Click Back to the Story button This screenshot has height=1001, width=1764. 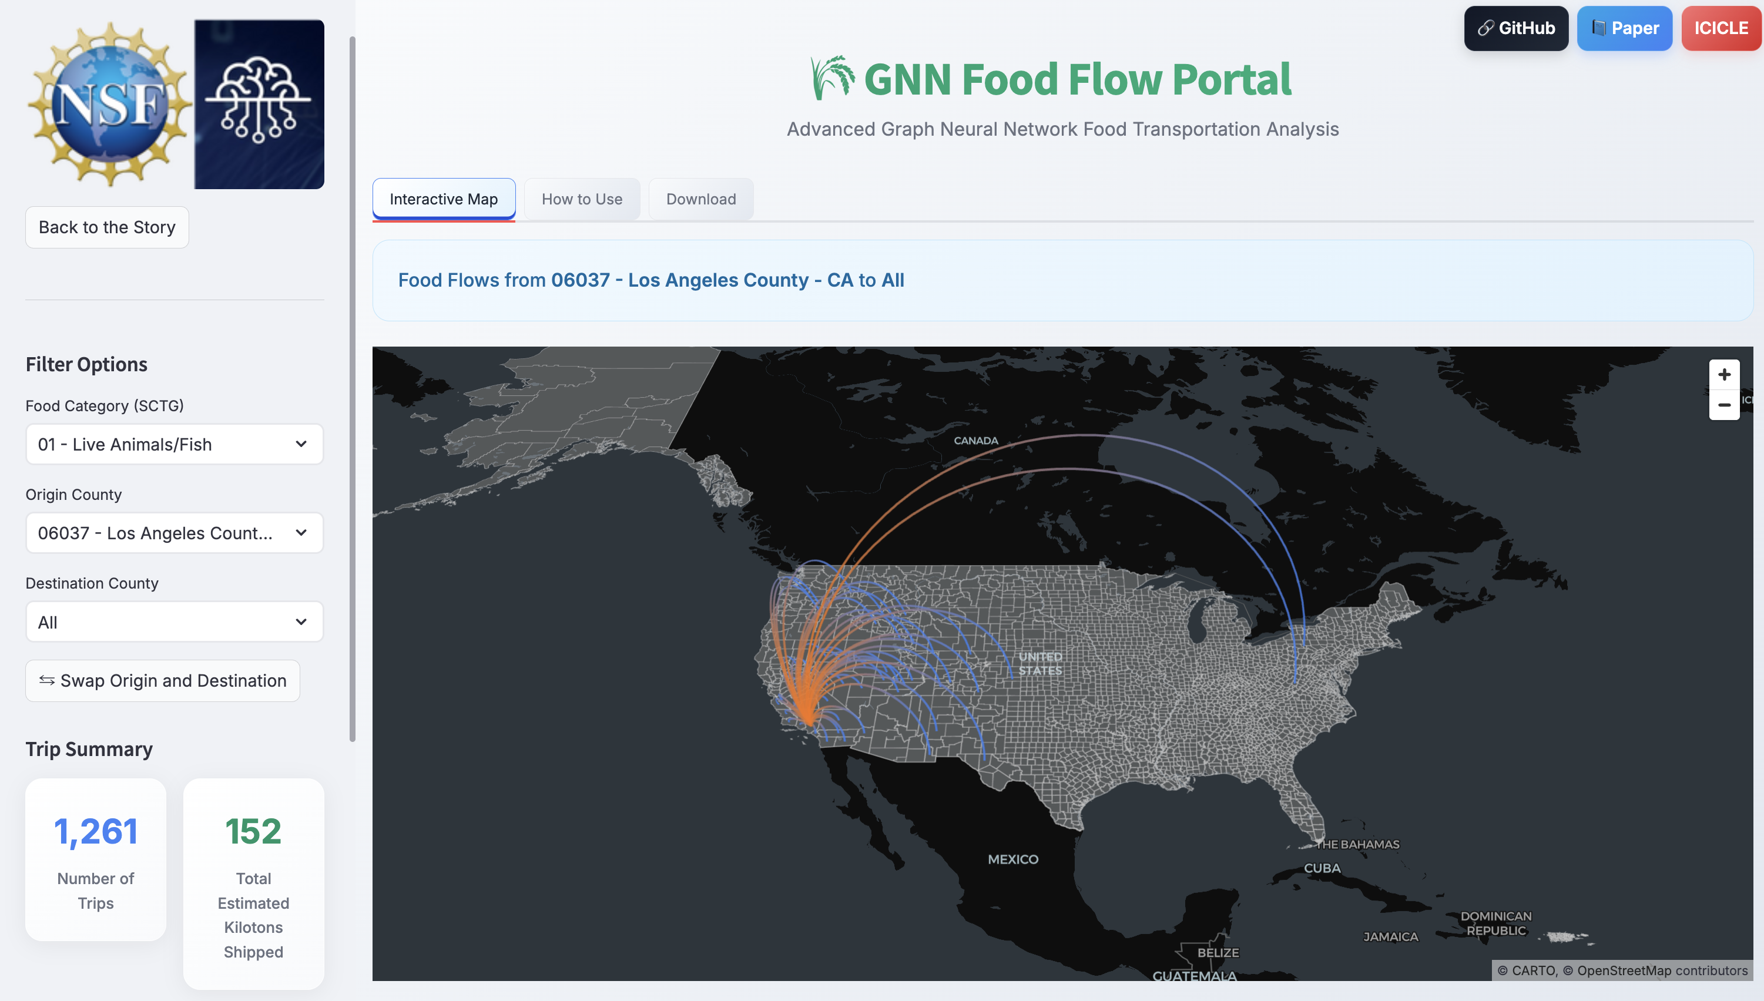pos(106,227)
